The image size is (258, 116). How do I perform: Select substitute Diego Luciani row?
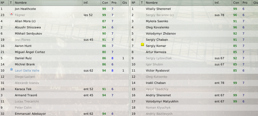coord(64,77)
